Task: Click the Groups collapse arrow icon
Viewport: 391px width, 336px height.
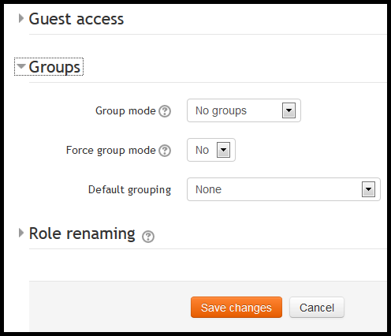Action: (21, 66)
